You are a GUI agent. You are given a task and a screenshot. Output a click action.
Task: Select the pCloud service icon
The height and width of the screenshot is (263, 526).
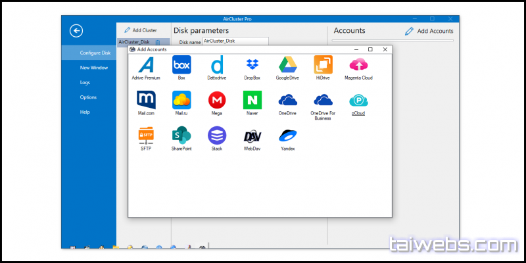click(x=358, y=100)
